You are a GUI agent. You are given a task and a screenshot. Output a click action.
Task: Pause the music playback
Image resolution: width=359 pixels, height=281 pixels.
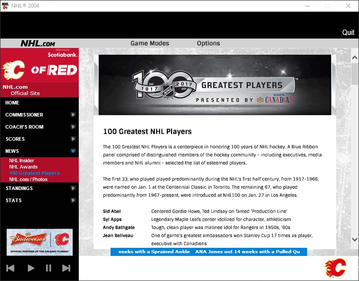48,268
